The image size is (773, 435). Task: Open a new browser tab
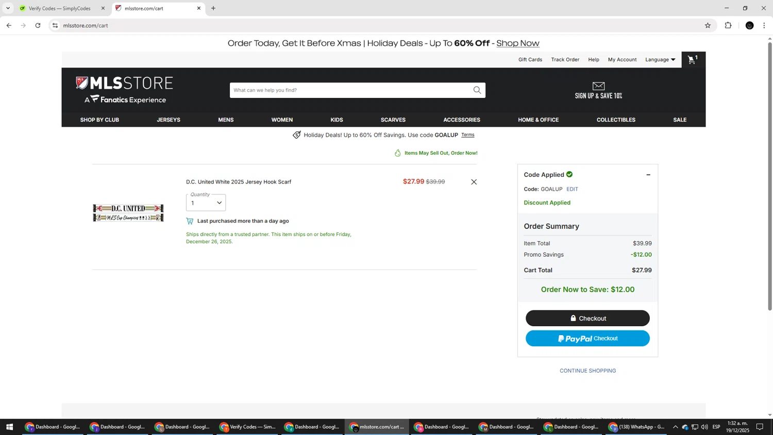[x=213, y=8]
